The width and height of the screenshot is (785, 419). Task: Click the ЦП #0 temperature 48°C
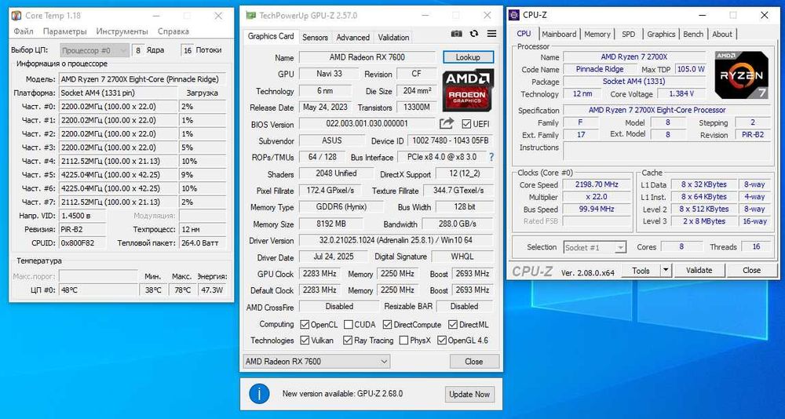(97, 290)
